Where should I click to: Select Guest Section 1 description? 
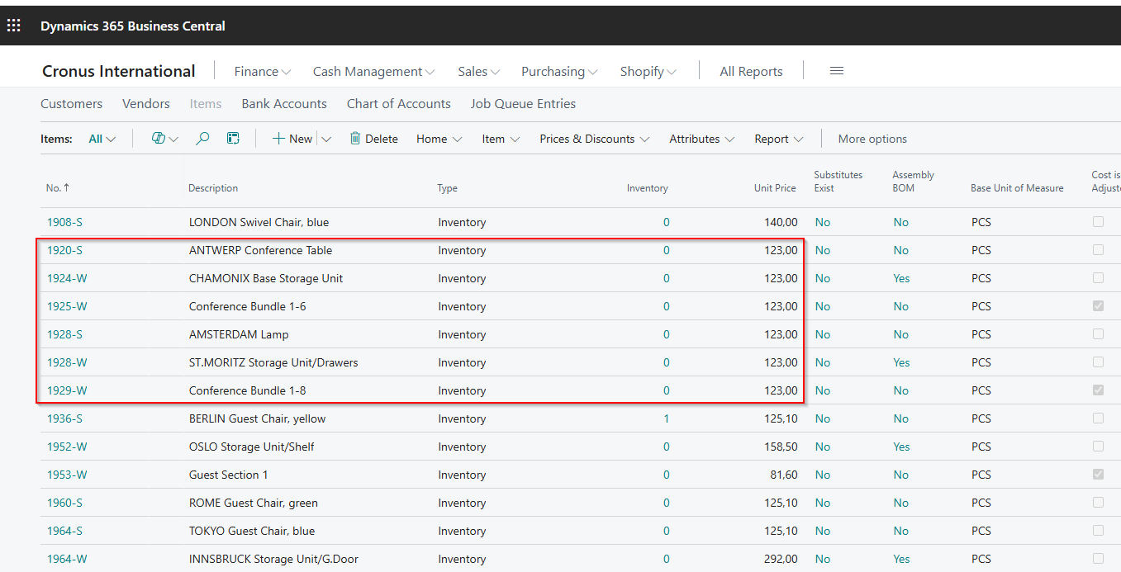pyautogui.click(x=229, y=475)
